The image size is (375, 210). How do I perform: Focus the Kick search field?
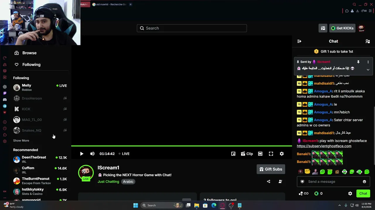click(192, 28)
